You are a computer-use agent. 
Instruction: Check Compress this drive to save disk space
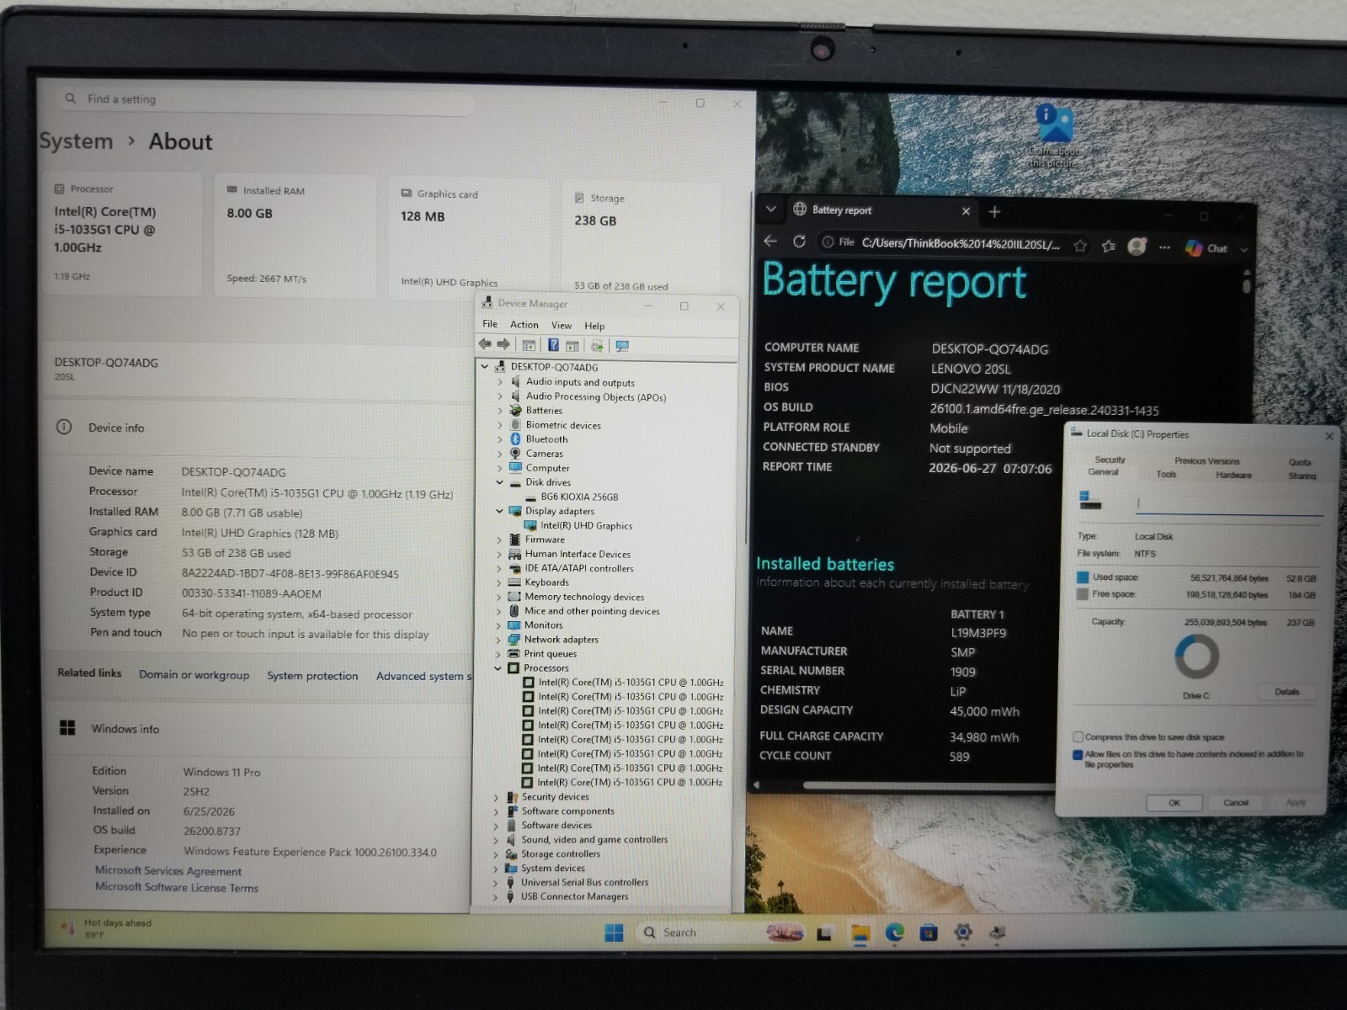coord(1078,736)
